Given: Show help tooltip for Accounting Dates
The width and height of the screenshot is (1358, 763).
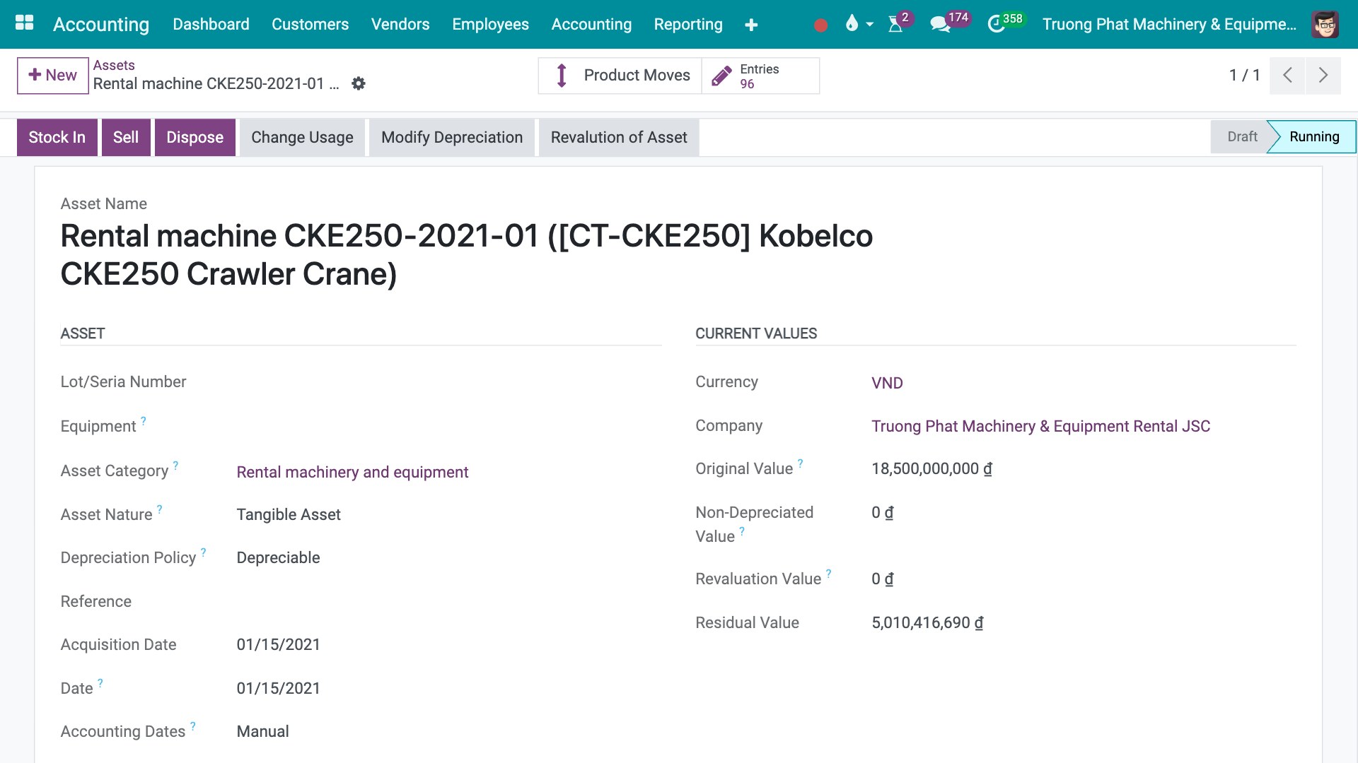Looking at the screenshot, I should click(x=193, y=726).
